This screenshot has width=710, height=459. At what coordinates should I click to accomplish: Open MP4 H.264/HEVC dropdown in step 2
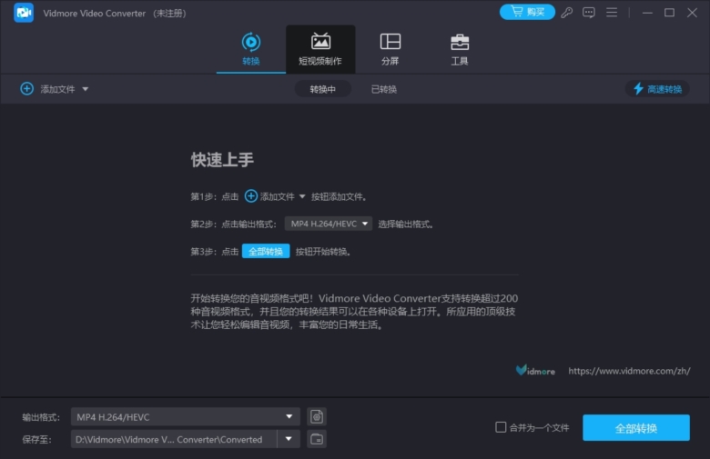click(x=329, y=224)
